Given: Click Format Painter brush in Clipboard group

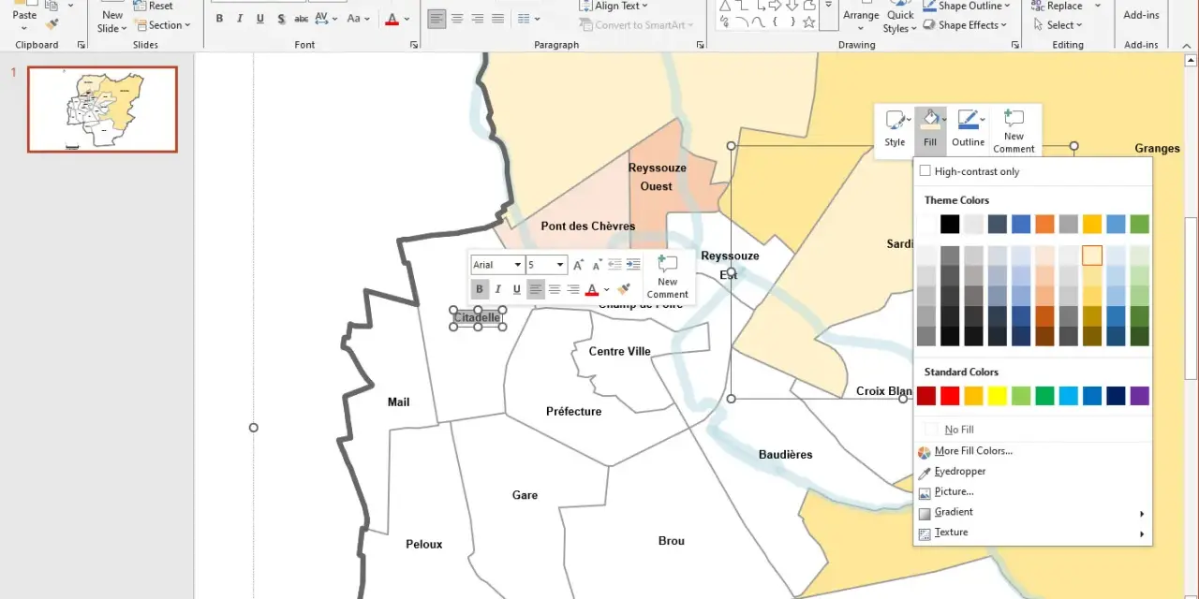Looking at the screenshot, I should tap(52, 24).
